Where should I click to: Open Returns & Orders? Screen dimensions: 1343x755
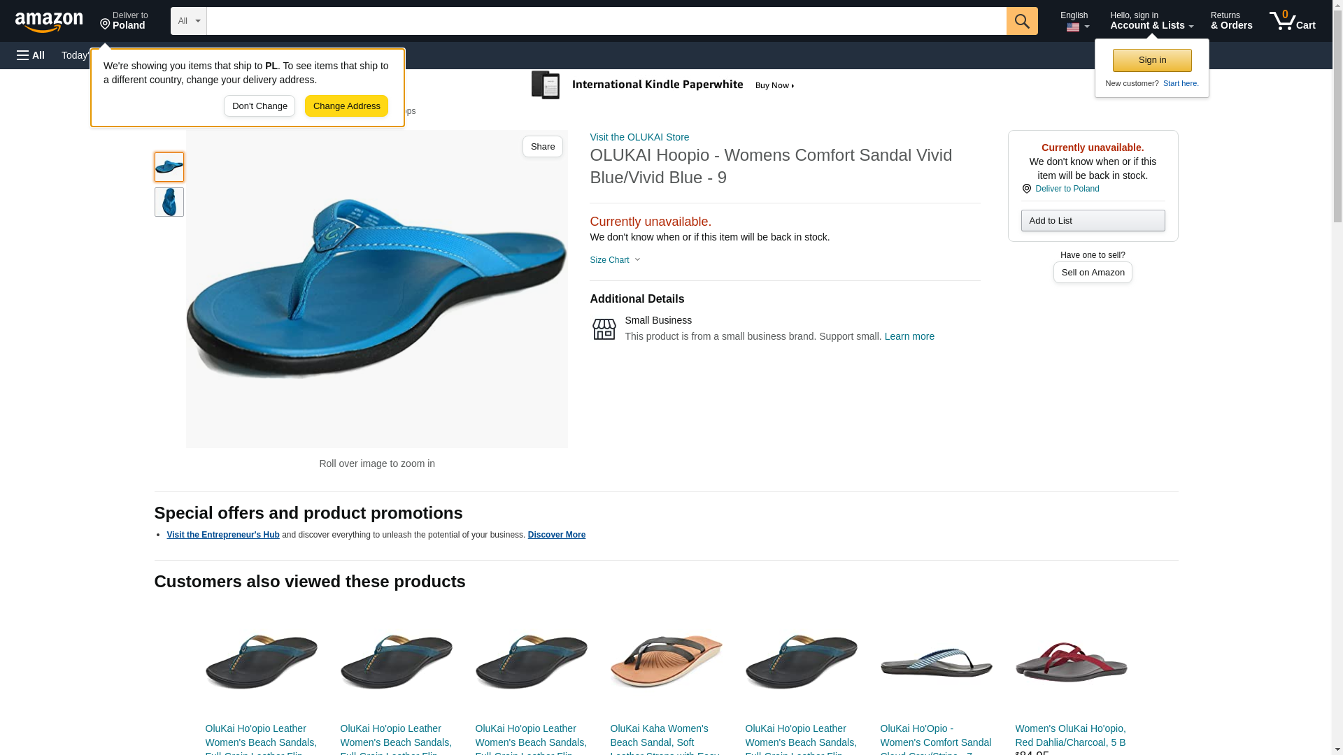(x=1231, y=21)
